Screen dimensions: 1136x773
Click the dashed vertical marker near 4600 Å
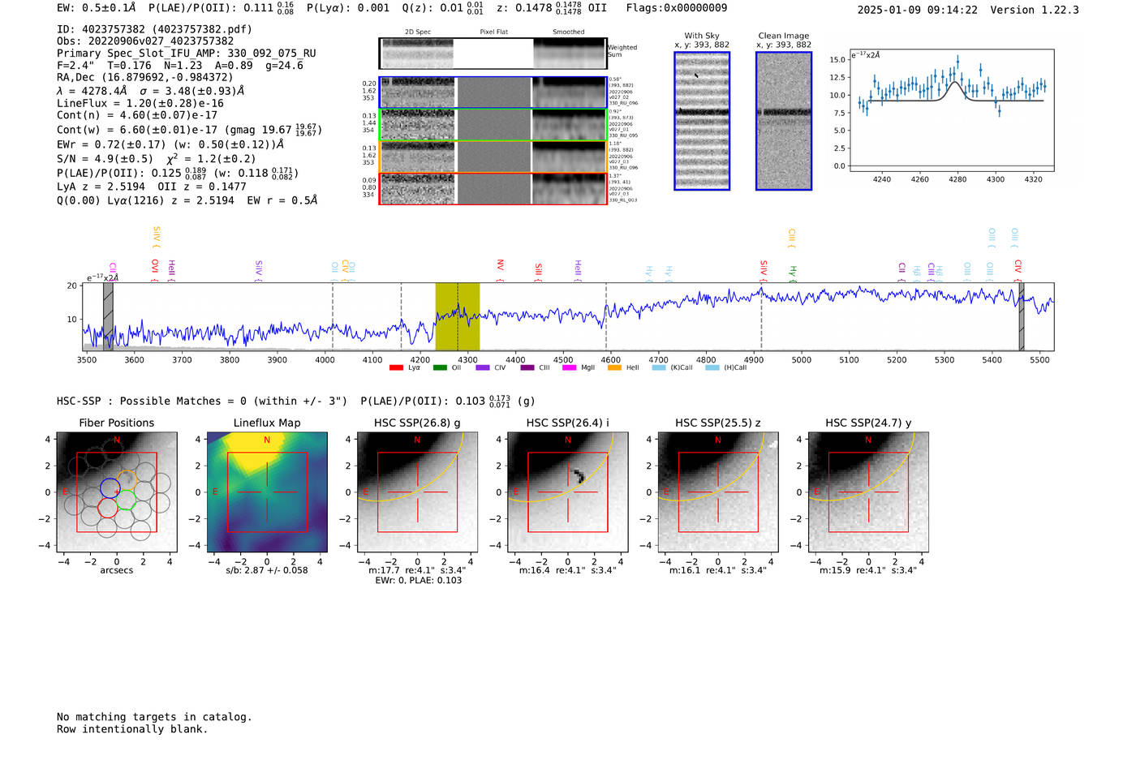[606, 316]
